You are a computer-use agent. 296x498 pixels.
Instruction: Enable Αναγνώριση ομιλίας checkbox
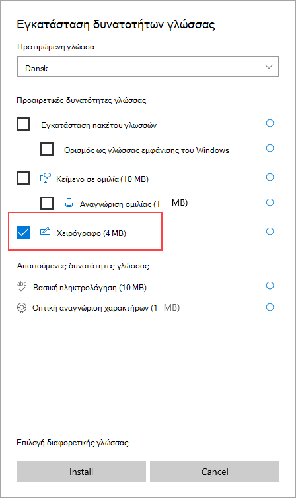click(x=47, y=203)
